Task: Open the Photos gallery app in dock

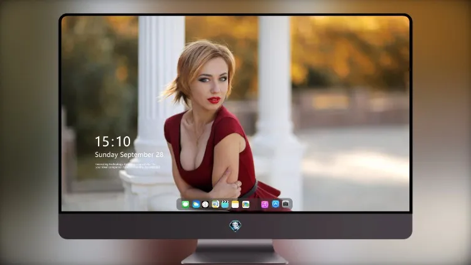Action: pyautogui.click(x=246, y=204)
